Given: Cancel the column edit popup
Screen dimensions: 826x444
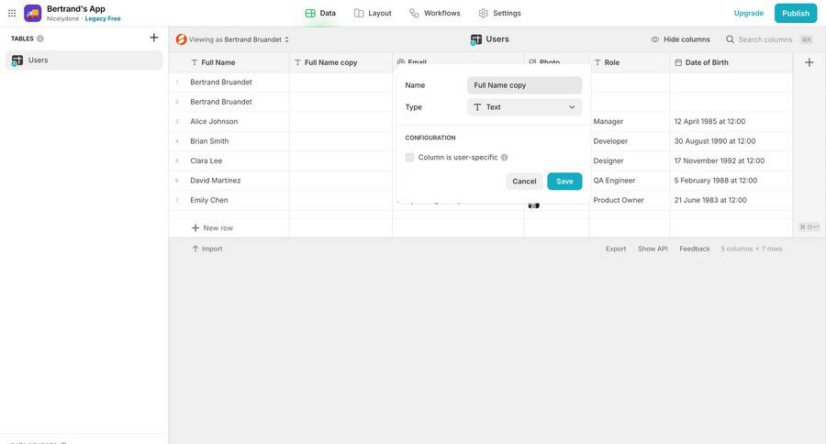Looking at the screenshot, I should 524,182.
